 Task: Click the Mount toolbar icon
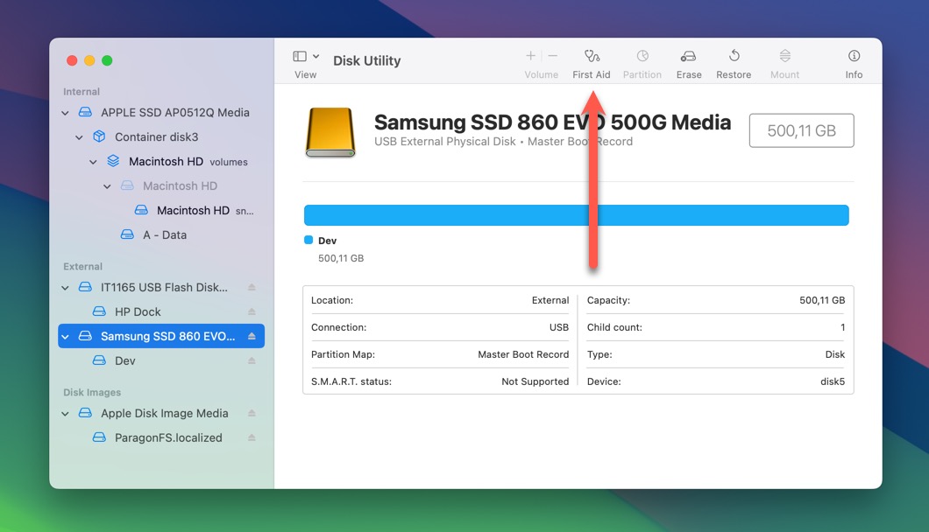pos(785,56)
